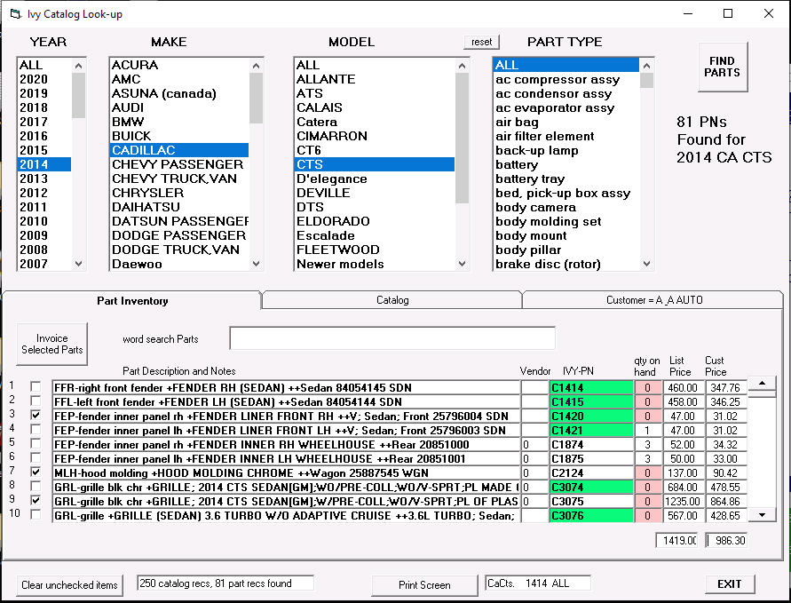The image size is (791, 603).
Task: Select air bag in PART TYPE list
Action: (x=566, y=122)
